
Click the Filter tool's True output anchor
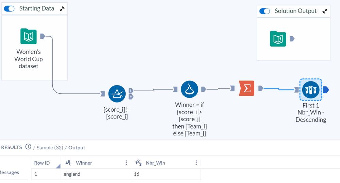click(x=131, y=90)
